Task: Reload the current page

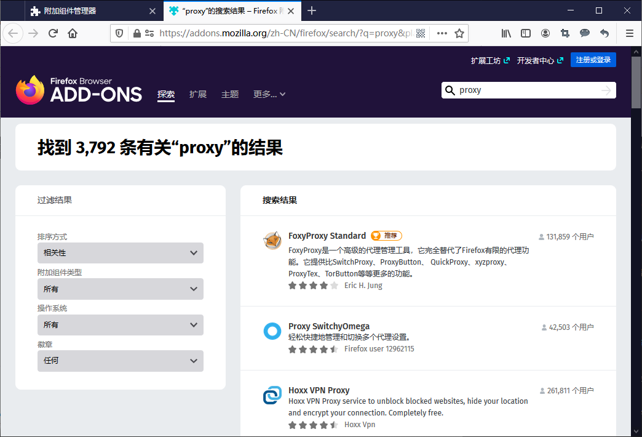Action: 53,33
